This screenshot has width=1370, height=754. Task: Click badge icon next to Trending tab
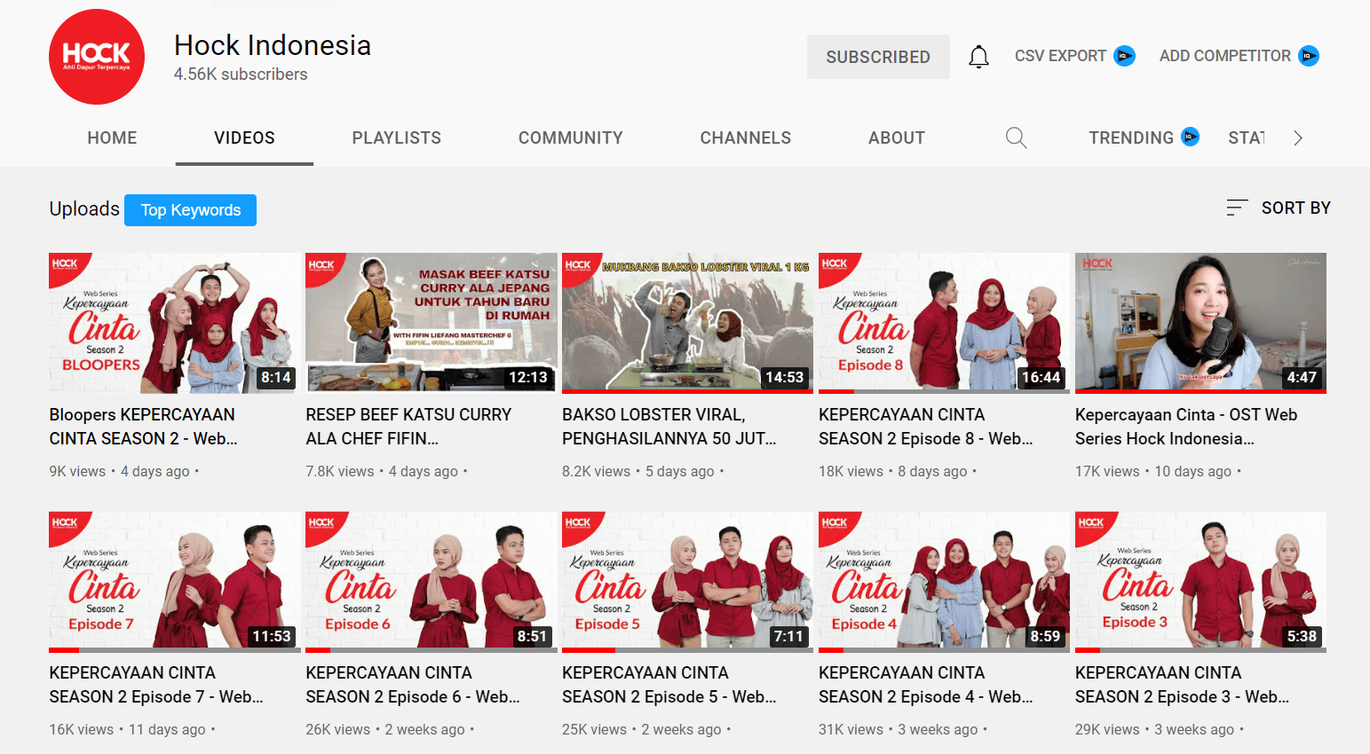point(1190,137)
